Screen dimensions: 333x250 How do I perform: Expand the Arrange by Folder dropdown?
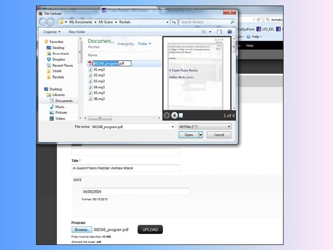point(144,44)
